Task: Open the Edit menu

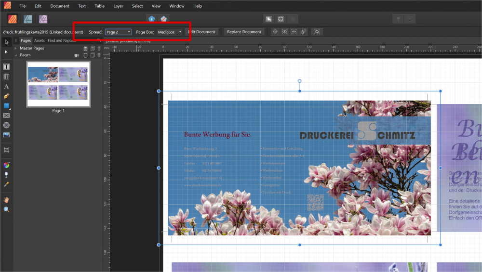Action: (x=38, y=6)
